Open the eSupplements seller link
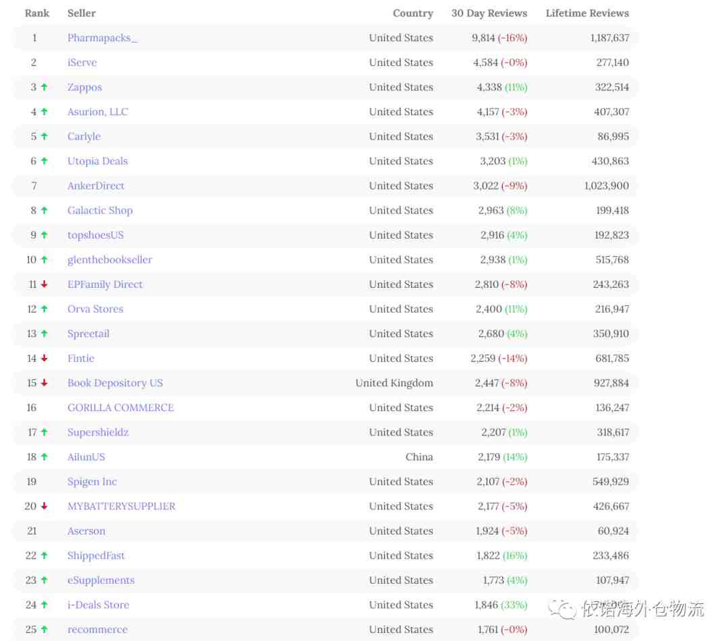This screenshot has height=641, width=728. coord(100,580)
